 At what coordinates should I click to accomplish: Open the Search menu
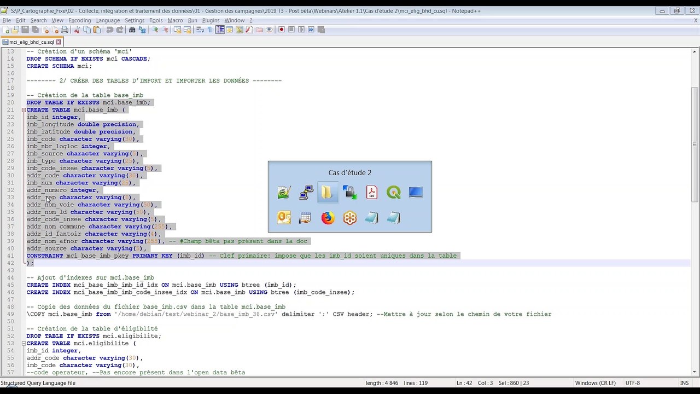(x=38, y=20)
